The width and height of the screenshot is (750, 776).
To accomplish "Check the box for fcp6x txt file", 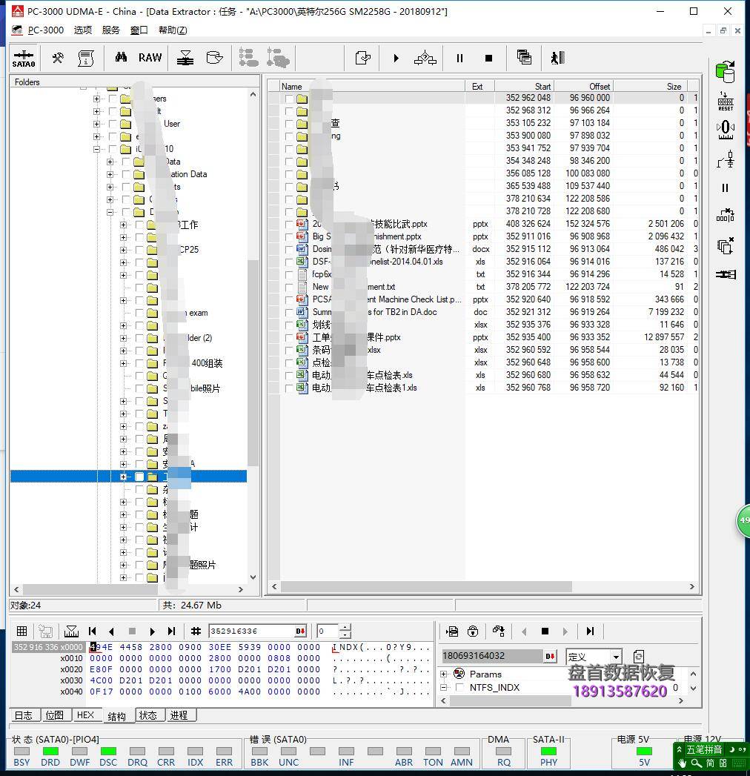I will tap(289, 274).
